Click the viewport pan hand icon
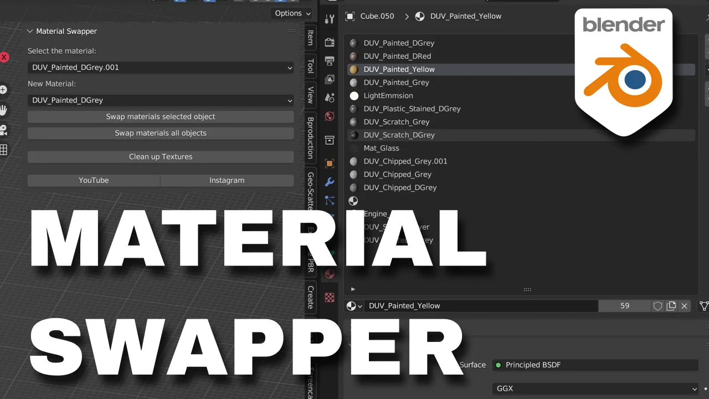 [3, 110]
